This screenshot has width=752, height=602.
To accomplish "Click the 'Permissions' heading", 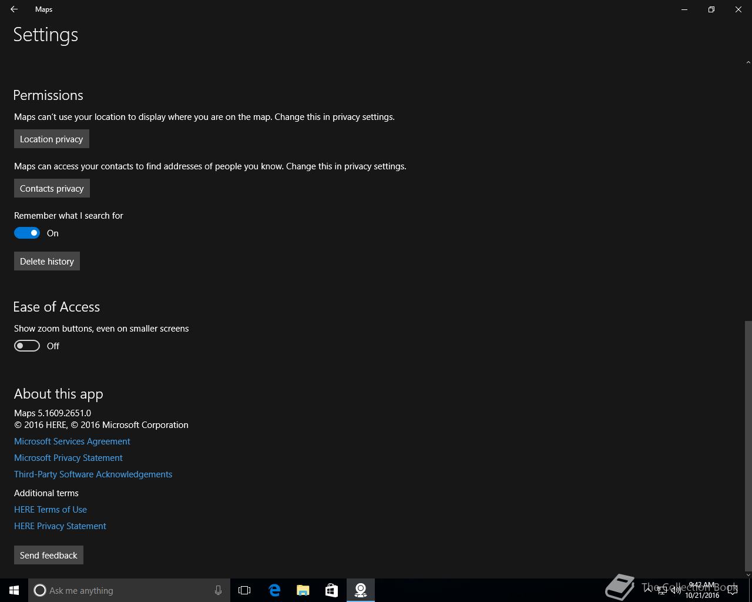I will click(x=48, y=95).
